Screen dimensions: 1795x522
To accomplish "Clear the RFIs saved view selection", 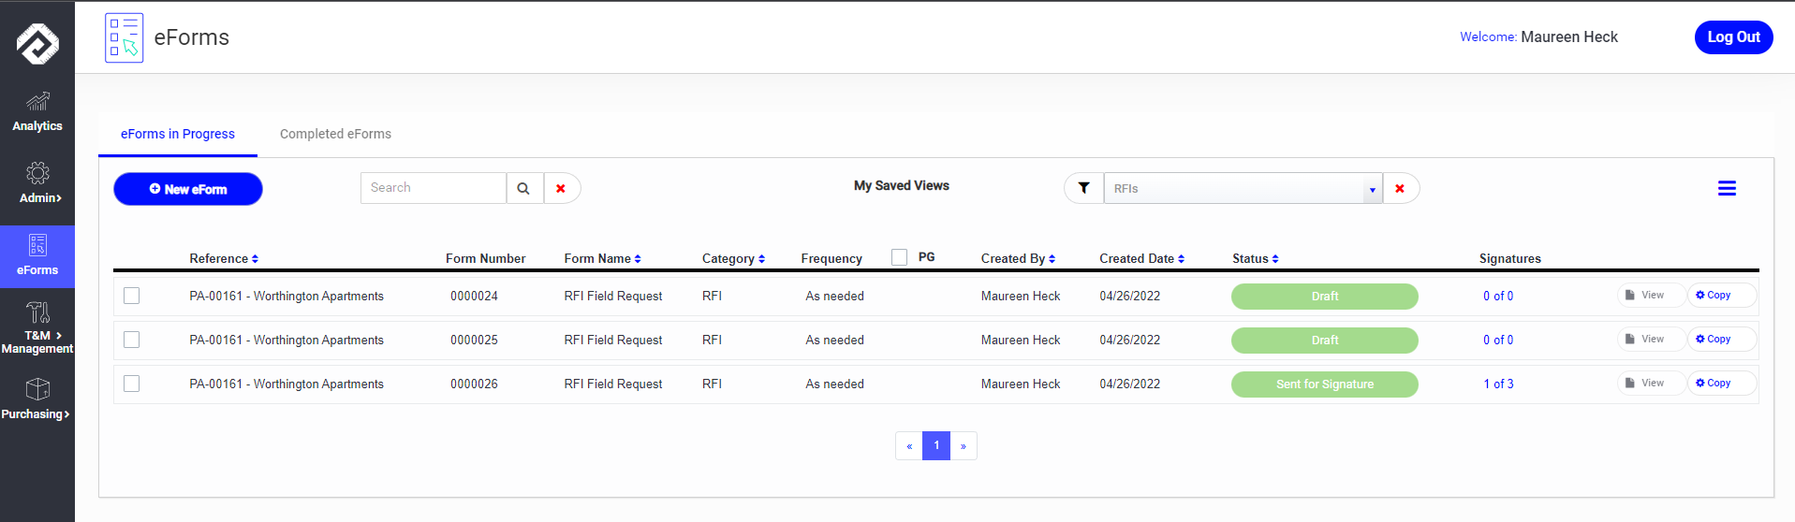I will tap(1400, 188).
